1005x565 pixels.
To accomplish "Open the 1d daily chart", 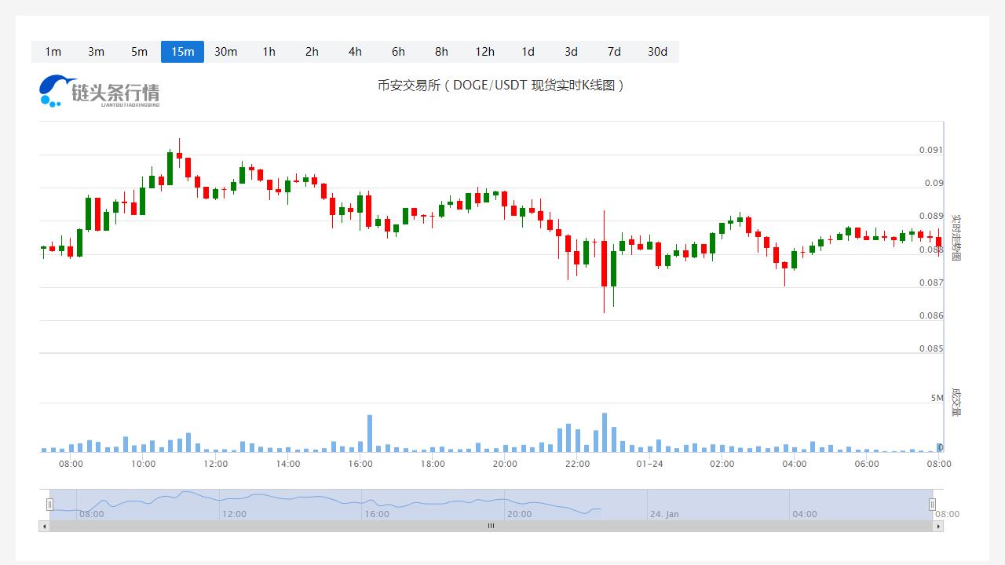I will coord(528,52).
